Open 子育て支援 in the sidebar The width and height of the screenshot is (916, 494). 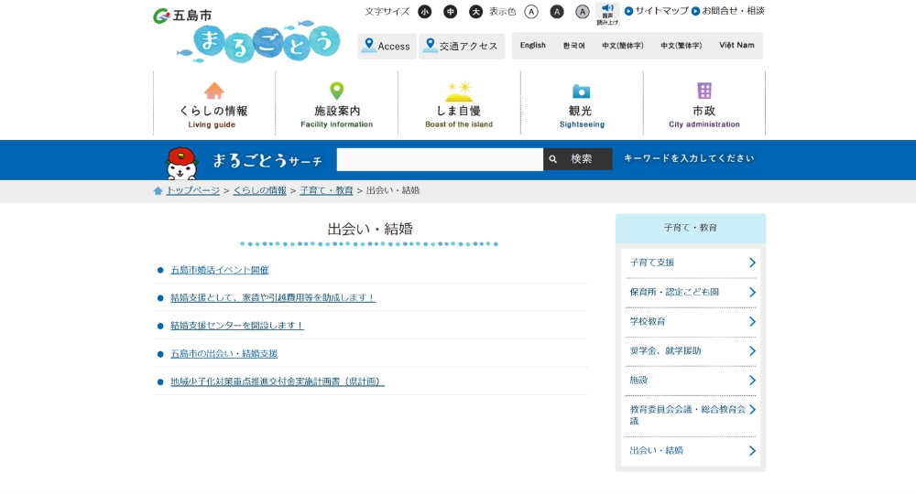[x=691, y=263]
